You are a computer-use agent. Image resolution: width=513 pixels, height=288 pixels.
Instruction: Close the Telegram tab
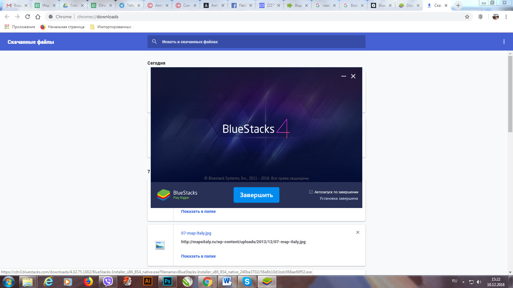[139, 5]
